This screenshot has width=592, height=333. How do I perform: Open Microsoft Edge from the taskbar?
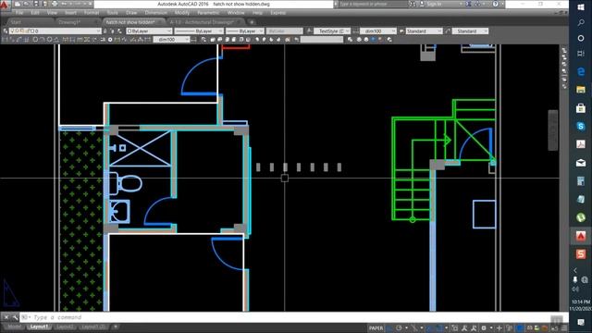(581, 71)
